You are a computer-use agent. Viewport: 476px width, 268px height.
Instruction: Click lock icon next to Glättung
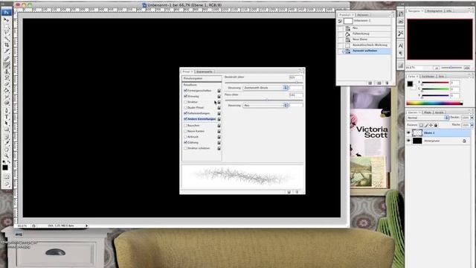(219, 142)
